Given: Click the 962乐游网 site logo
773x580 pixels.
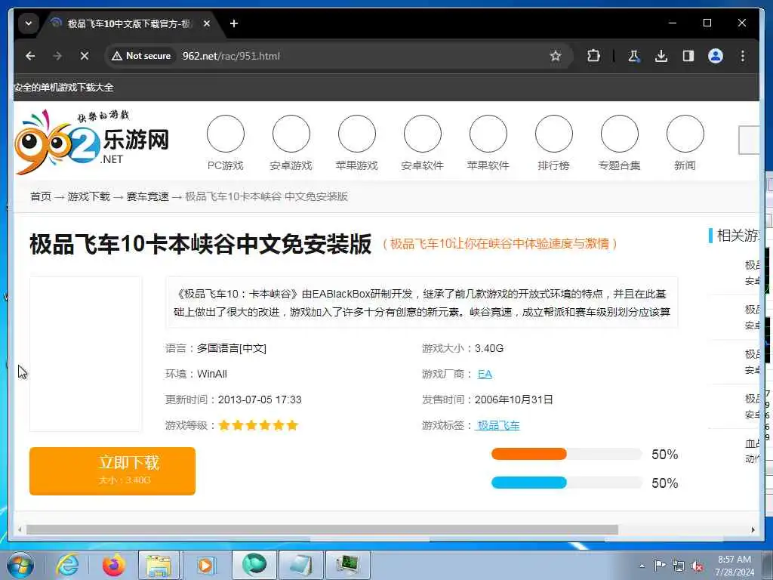Looking at the screenshot, I should (x=92, y=142).
